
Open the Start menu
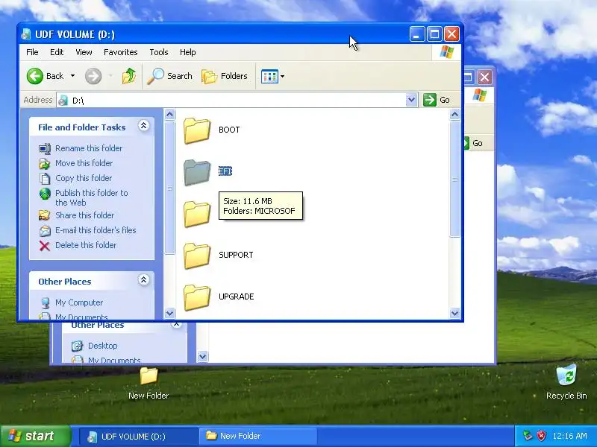pos(35,436)
